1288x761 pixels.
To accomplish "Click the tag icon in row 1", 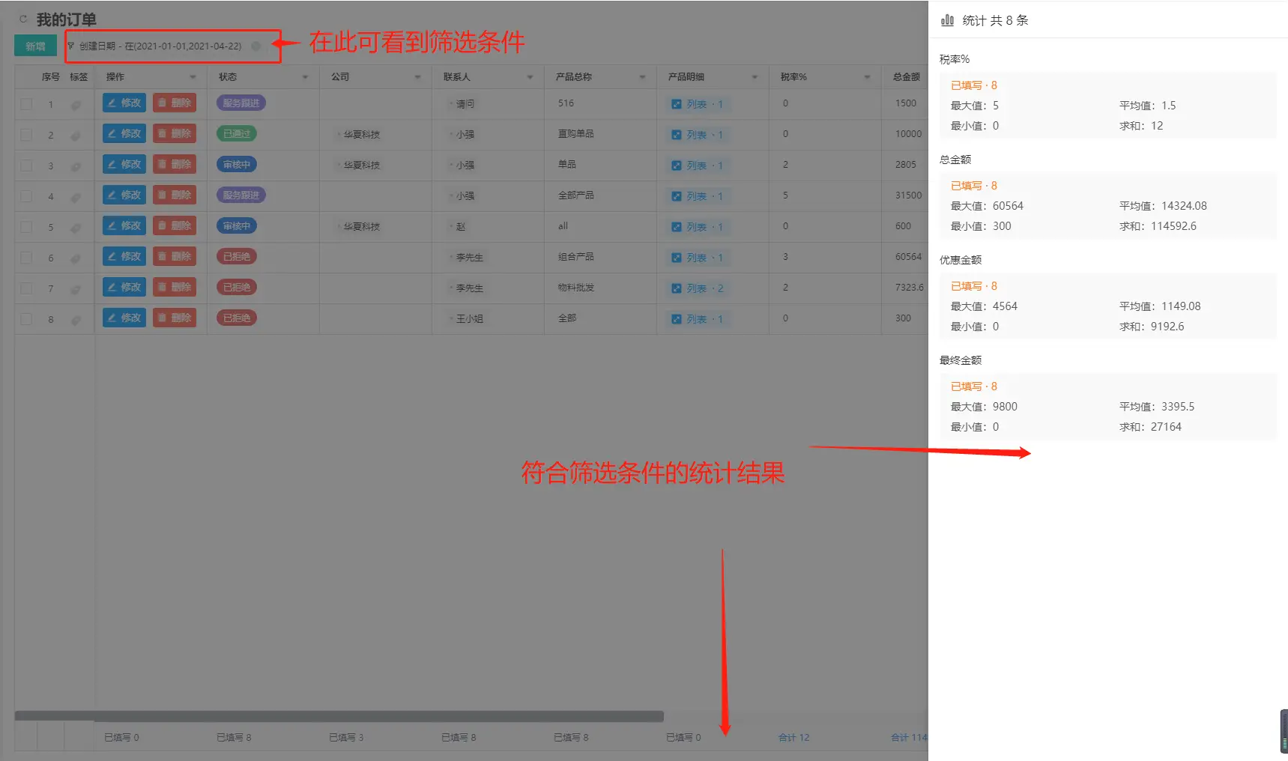I will click(76, 105).
